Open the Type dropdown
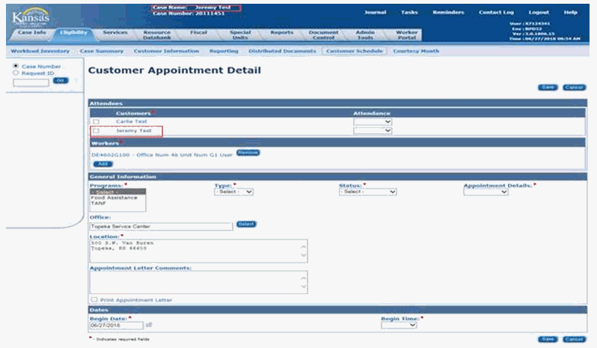This screenshot has height=348, width=597. click(x=234, y=192)
